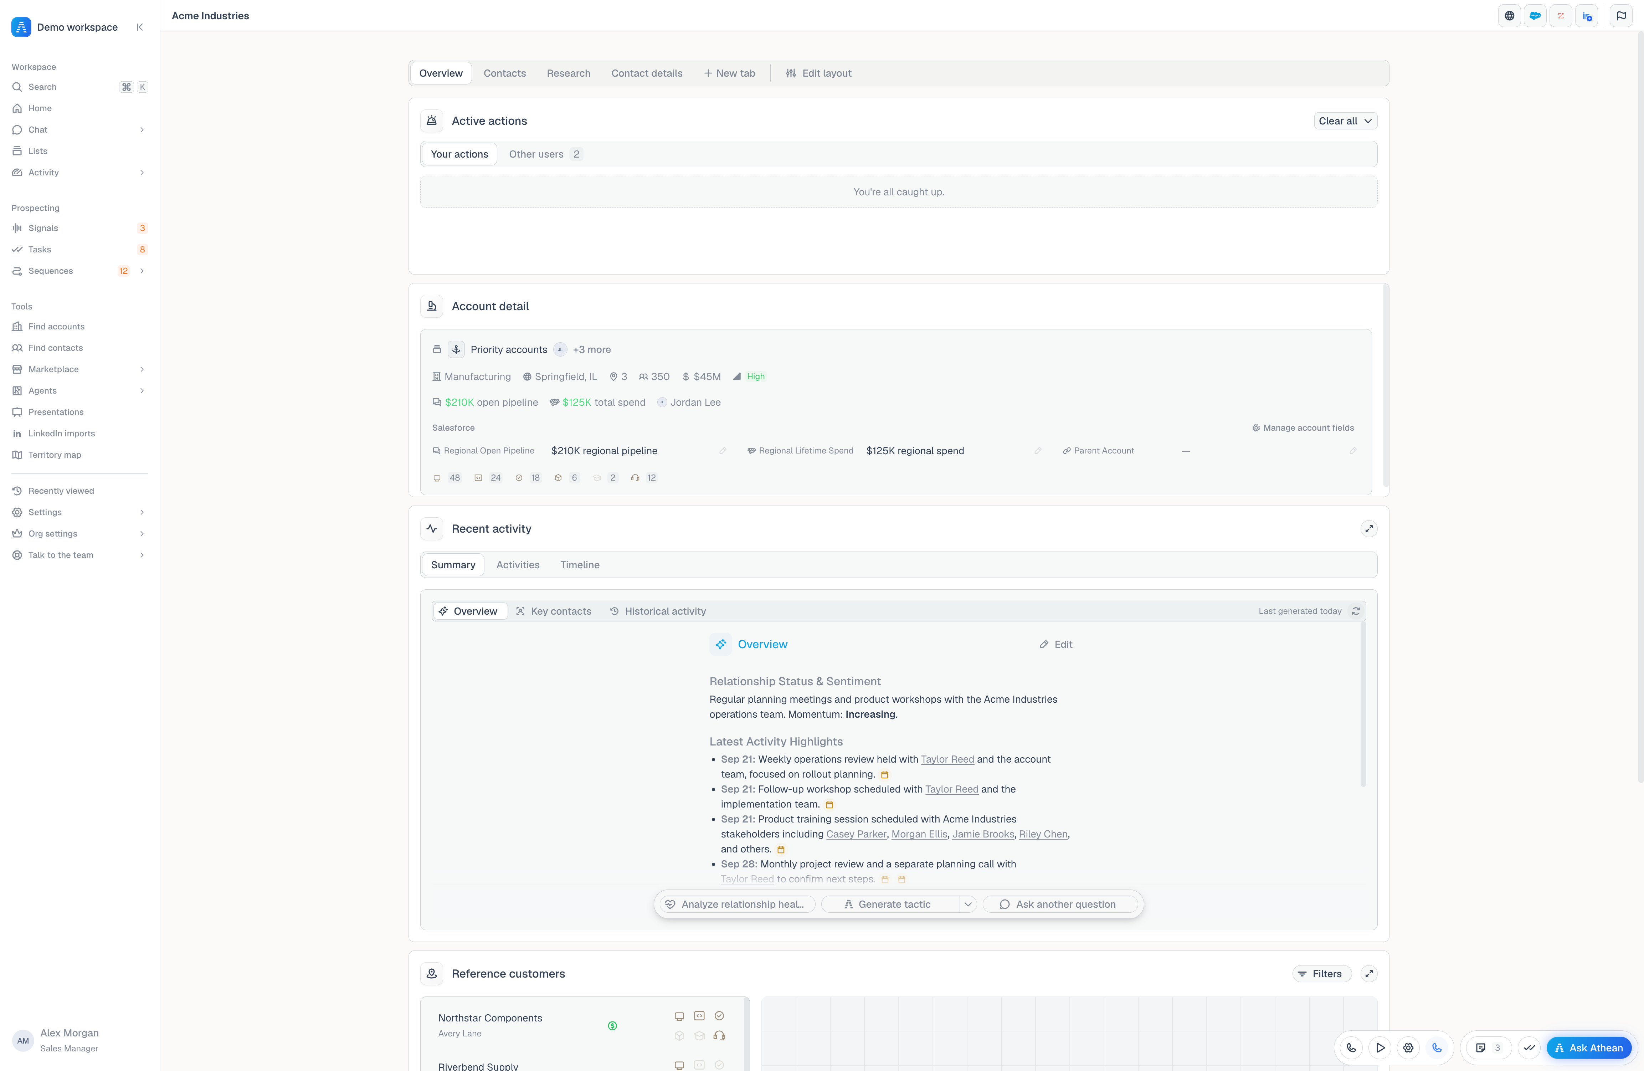The width and height of the screenshot is (1644, 1071).
Task: Expand the Sequences menu chevron
Action: 142,271
